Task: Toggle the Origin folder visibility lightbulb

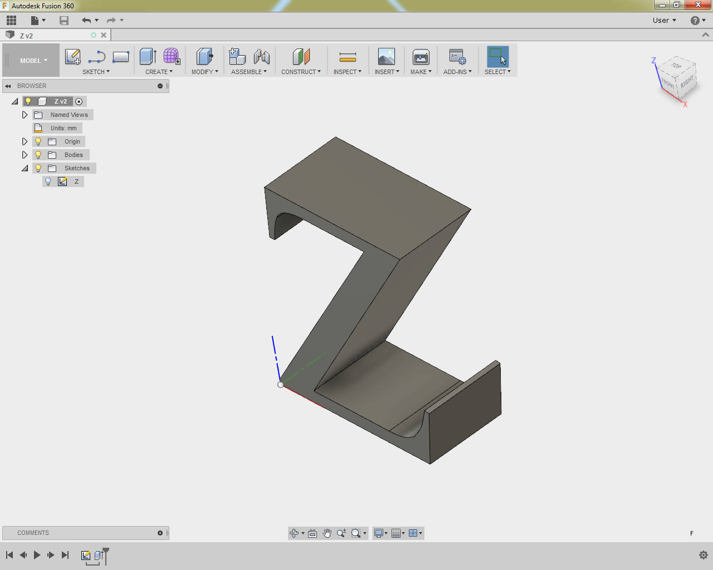Action: [38, 141]
